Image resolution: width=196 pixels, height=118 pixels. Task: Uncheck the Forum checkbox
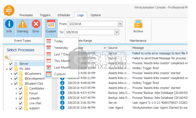point(21,93)
